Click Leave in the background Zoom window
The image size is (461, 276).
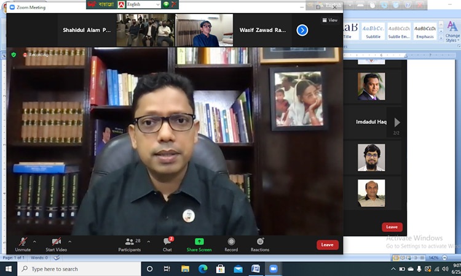[392, 227]
